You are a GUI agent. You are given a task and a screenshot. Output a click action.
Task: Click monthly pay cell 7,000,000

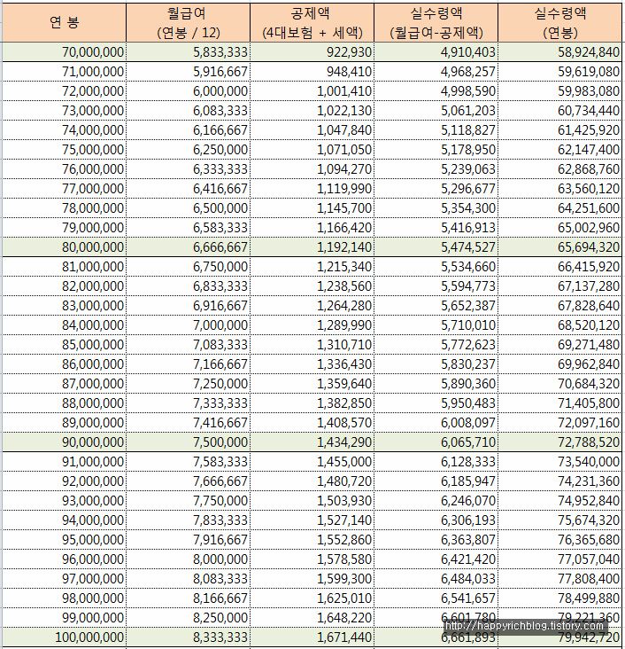pos(188,324)
